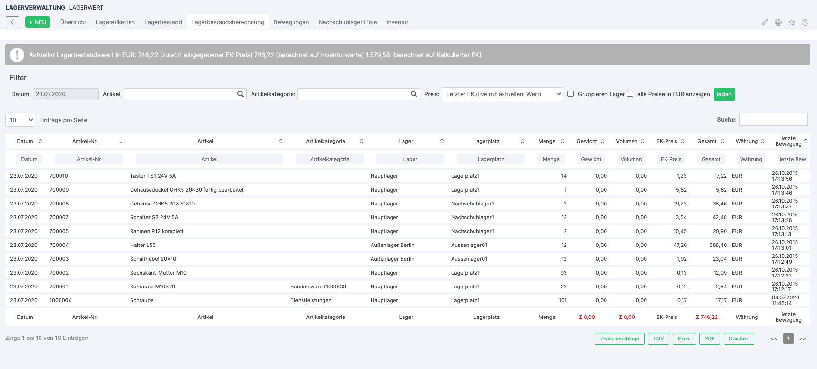Open the Preis dropdown Letzter EK

502,94
